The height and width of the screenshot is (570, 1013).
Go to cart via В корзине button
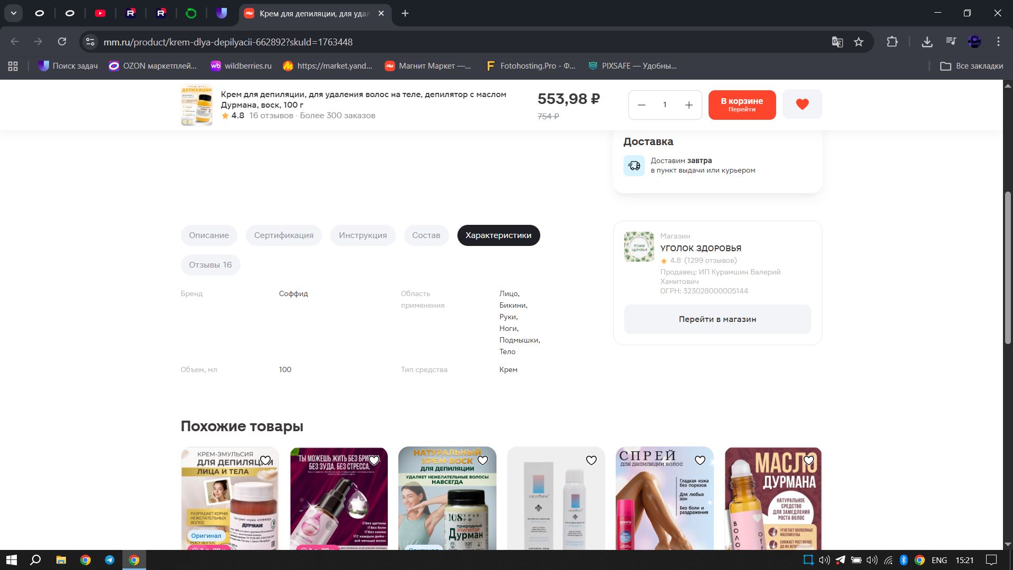click(x=741, y=104)
